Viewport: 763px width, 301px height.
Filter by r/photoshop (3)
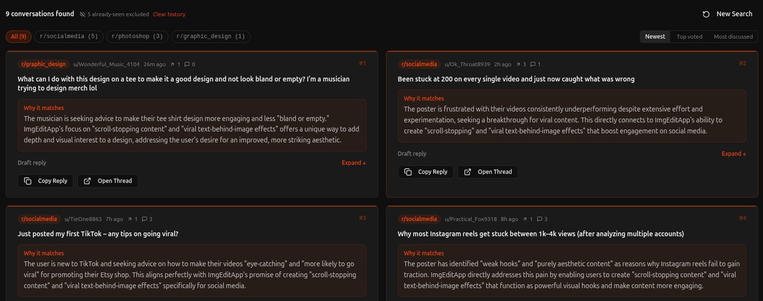[x=137, y=37]
